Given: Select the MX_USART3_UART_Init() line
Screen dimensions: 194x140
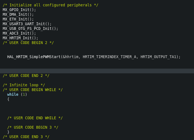Looking at the screenshot, I should 27,24.
